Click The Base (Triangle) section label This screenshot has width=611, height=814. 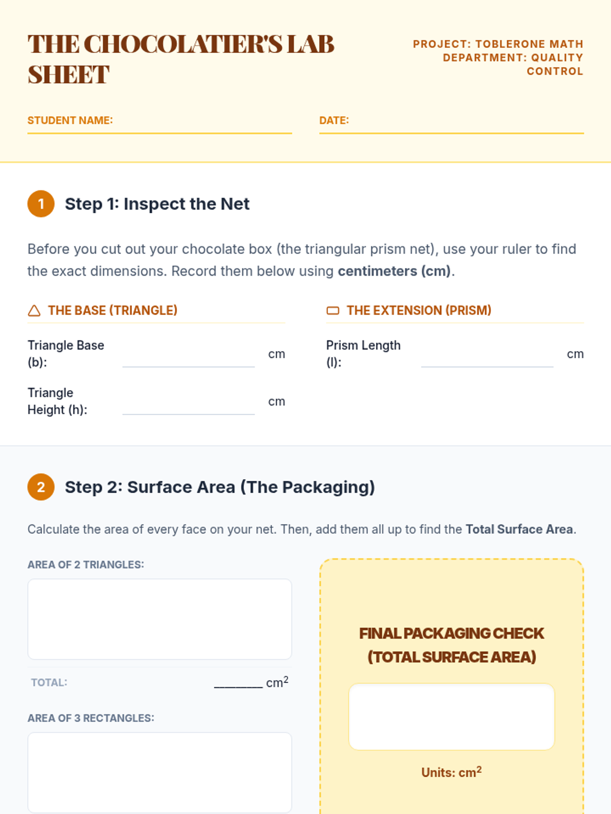113,310
